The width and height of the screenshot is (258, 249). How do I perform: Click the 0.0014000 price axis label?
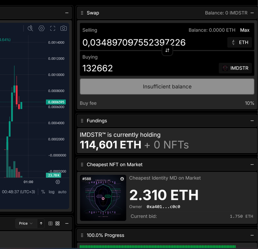pyautogui.click(x=56, y=42)
